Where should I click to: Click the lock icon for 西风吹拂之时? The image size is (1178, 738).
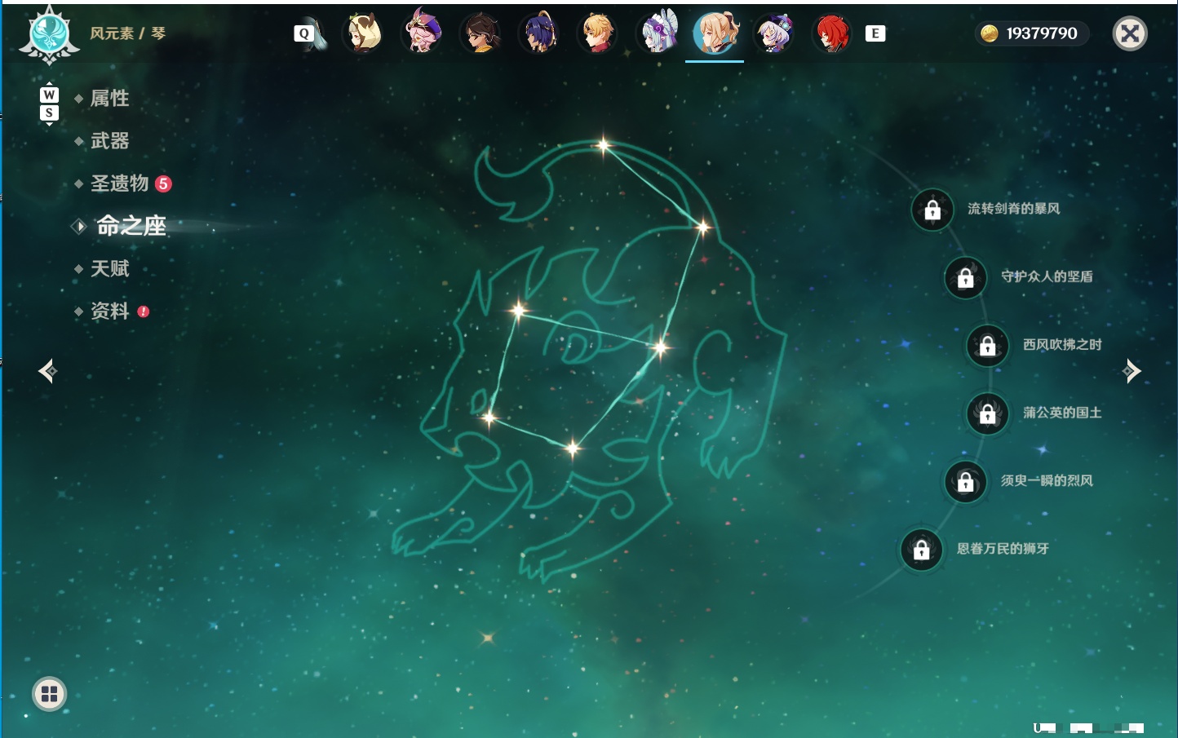click(988, 346)
